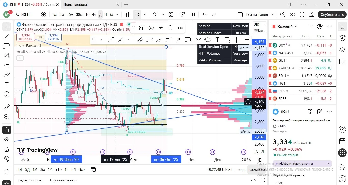The height and width of the screenshot is (185, 348).
Task: Toggle lock all drawing tools
Action: 7,149
